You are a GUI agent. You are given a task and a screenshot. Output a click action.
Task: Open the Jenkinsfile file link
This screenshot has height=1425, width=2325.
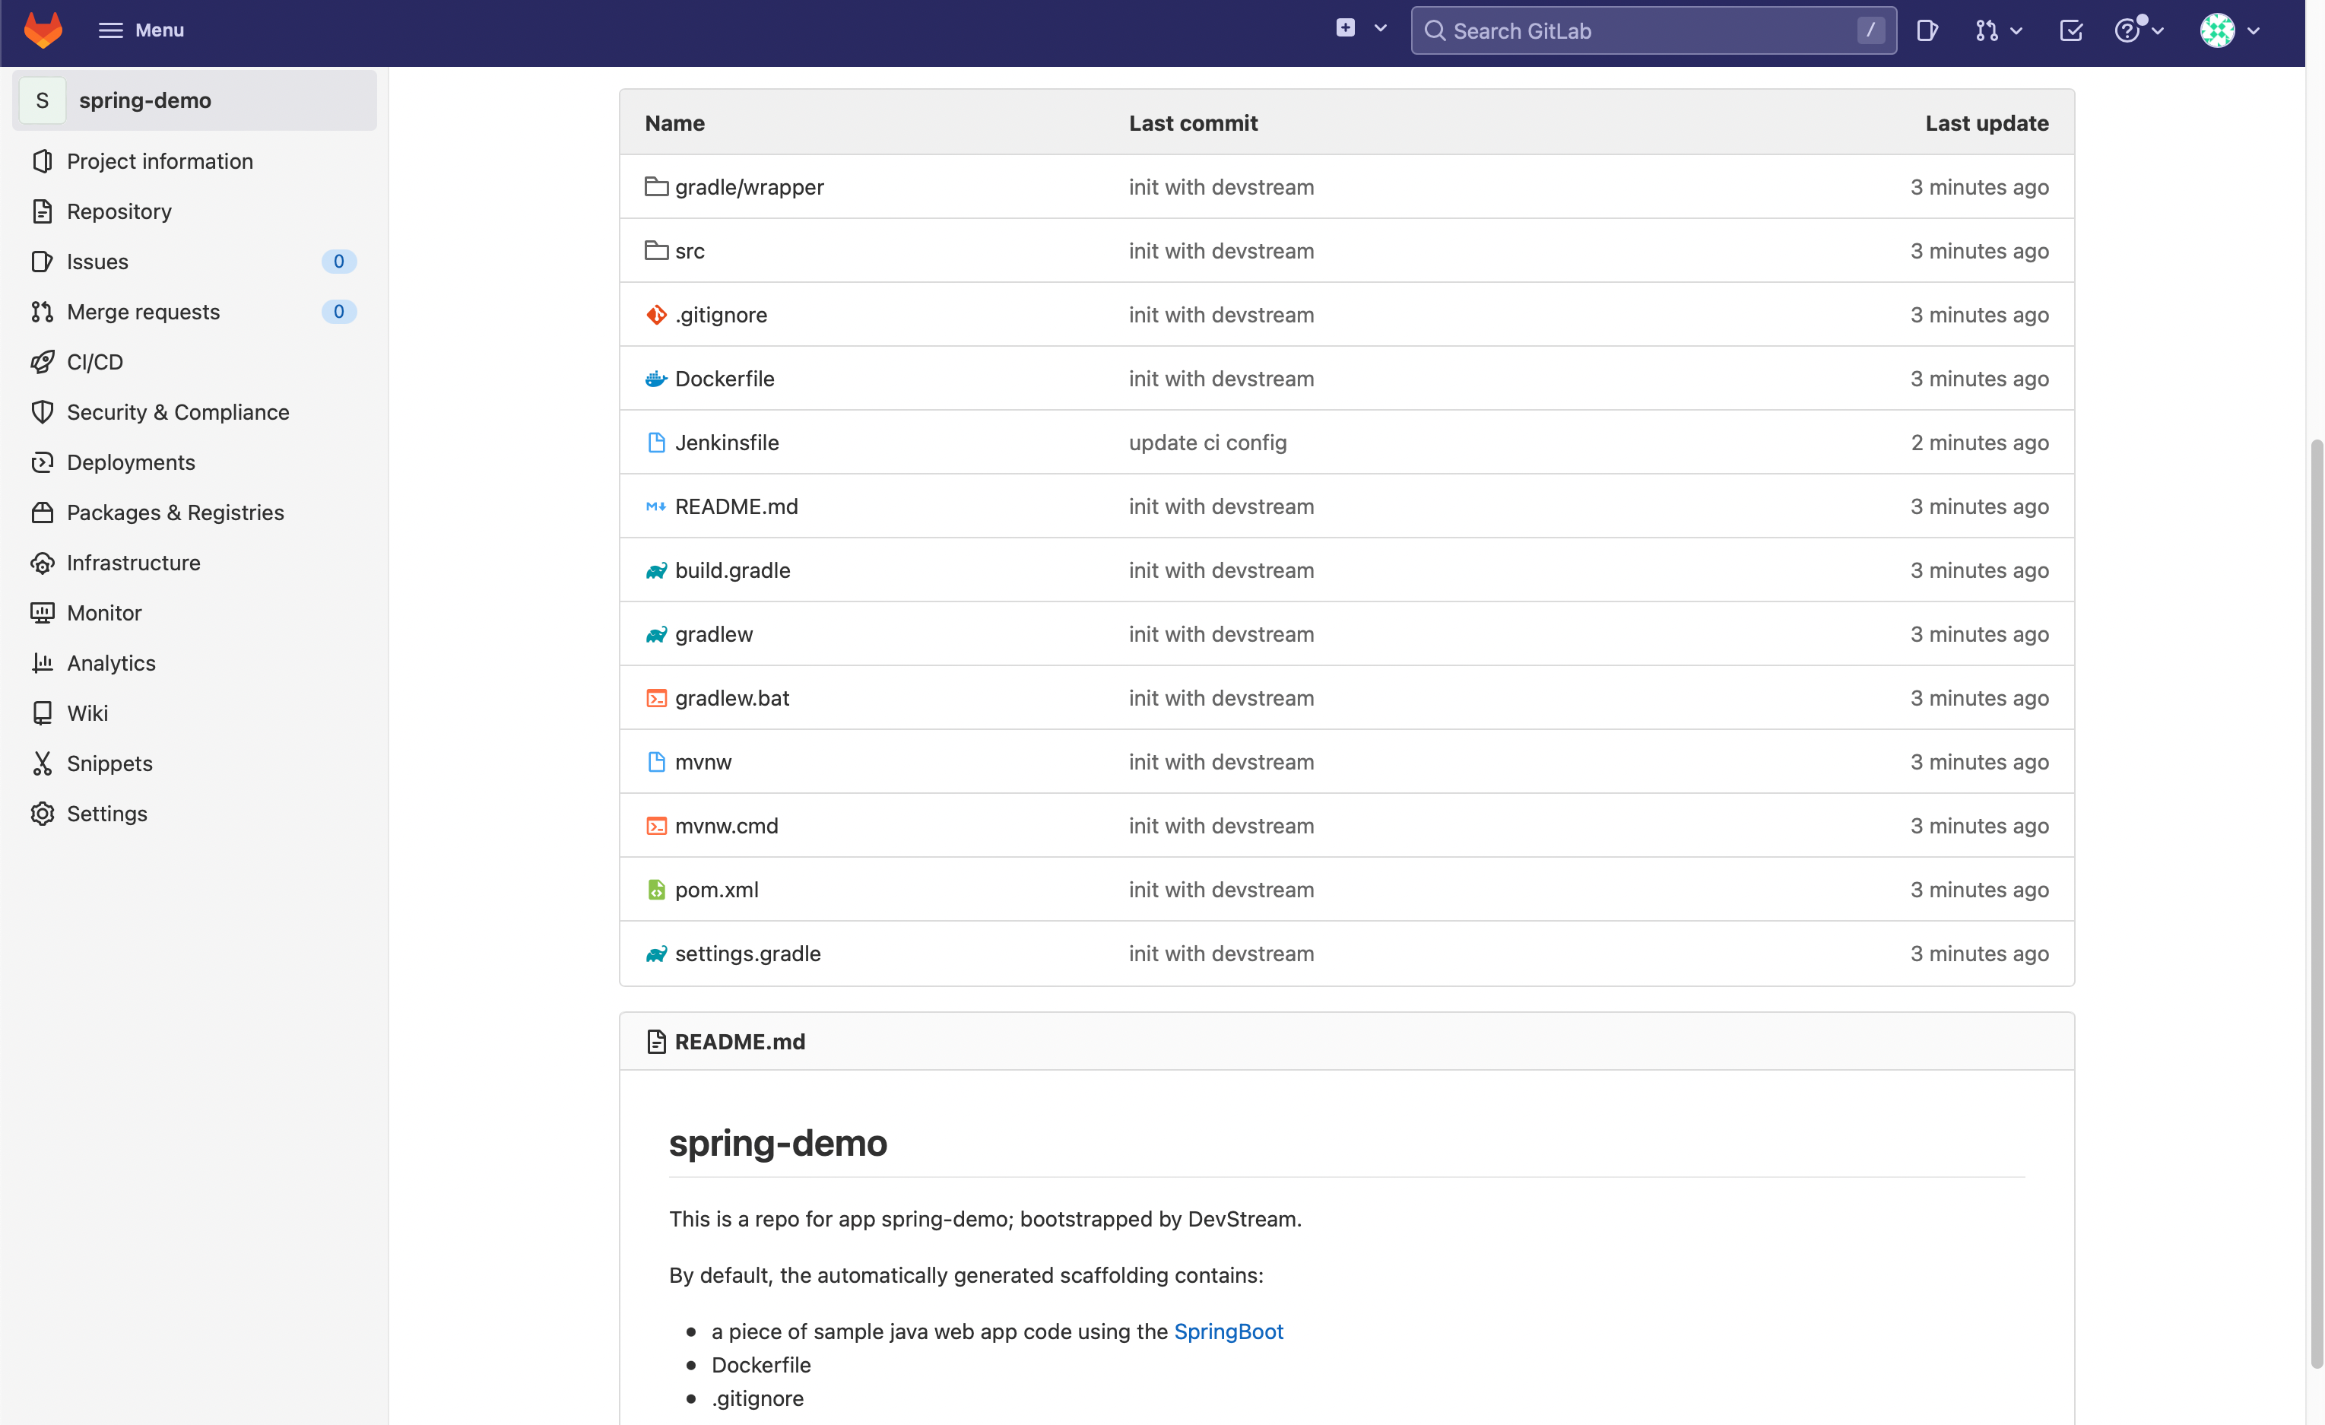click(x=727, y=443)
